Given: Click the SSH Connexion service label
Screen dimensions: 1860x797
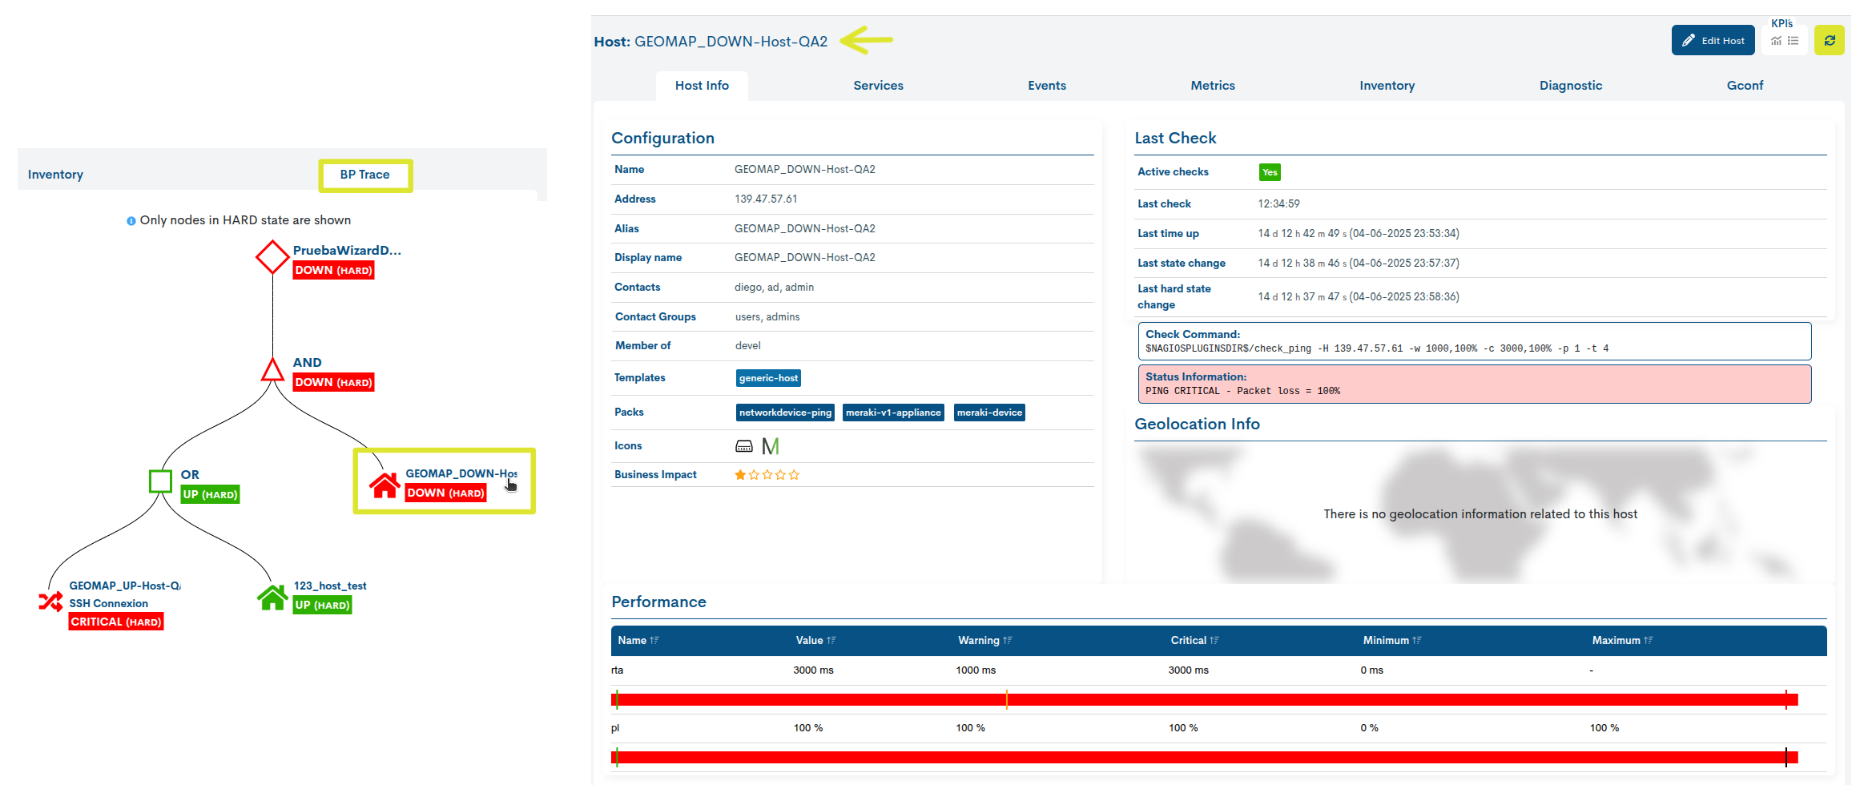Looking at the screenshot, I should [x=108, y=604].
